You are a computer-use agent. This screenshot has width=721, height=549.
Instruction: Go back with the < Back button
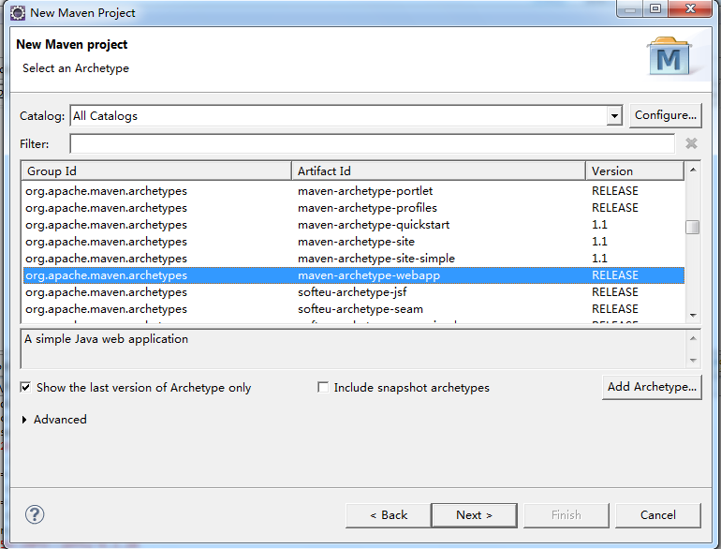pos(389,515)
